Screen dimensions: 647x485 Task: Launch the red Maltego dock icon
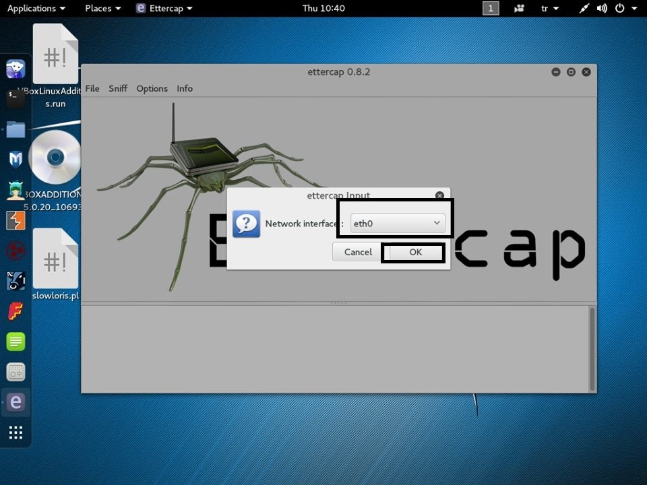(x=16, y=251)
